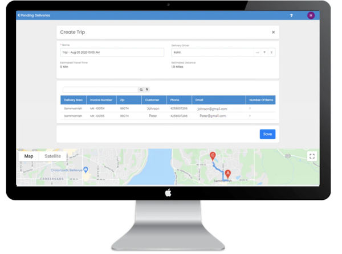Click the lightning bolt quick filter icon
The width and height of the screenshot is (342, 254).
point(147,90)
